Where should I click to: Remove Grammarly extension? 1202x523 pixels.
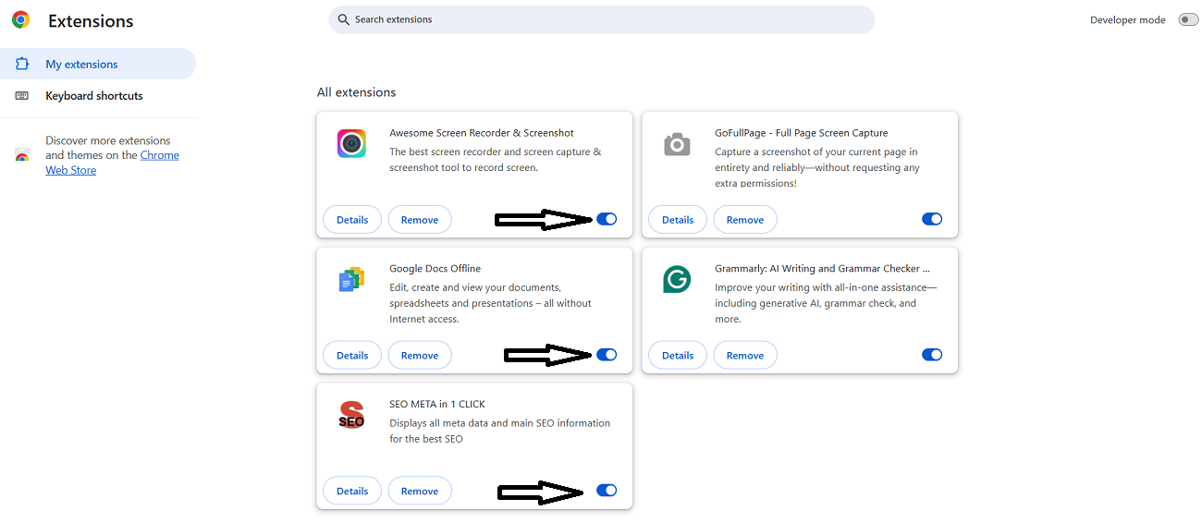pyautogui.click(x=745, y=356)
